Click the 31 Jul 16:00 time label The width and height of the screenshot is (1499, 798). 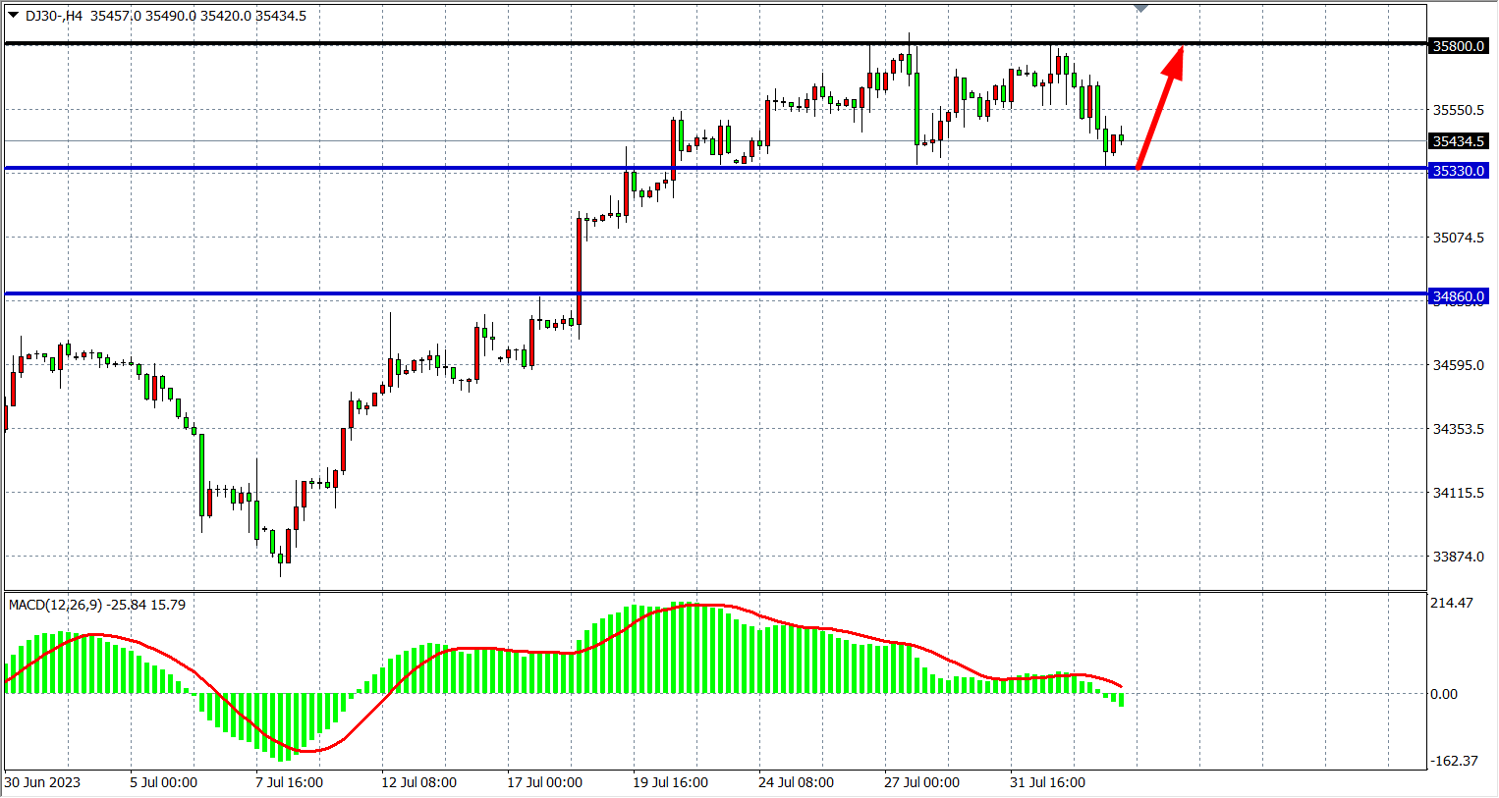pyautogui.click(x=1047, y=782)
